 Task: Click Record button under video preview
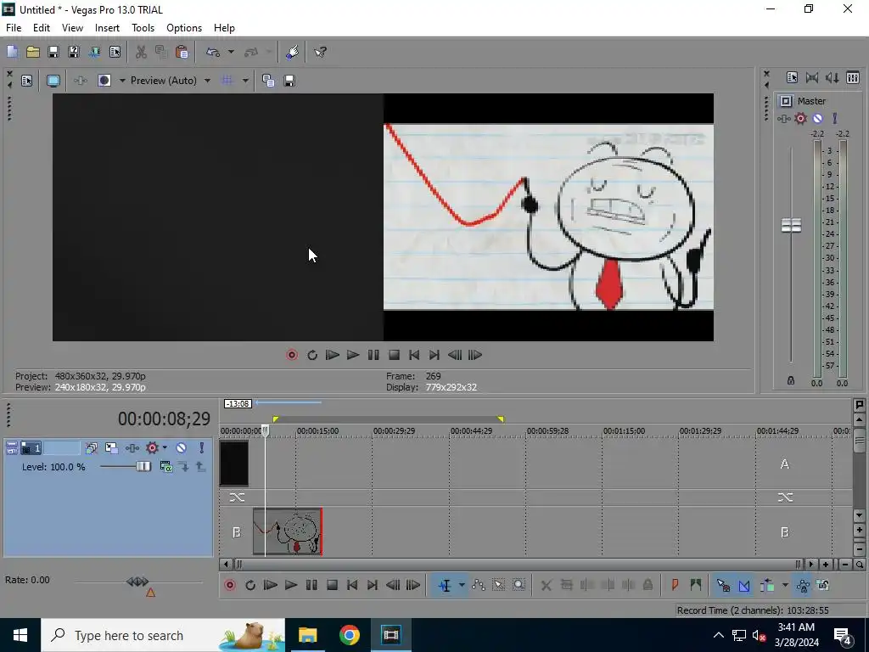click(292, 355)
